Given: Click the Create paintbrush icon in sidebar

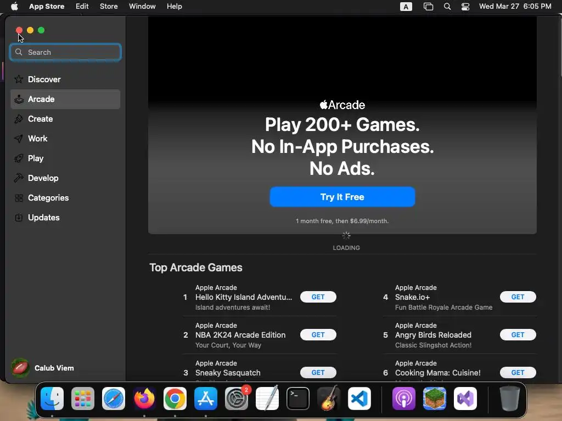Looking at the screenshot, I should coord(19,119).
